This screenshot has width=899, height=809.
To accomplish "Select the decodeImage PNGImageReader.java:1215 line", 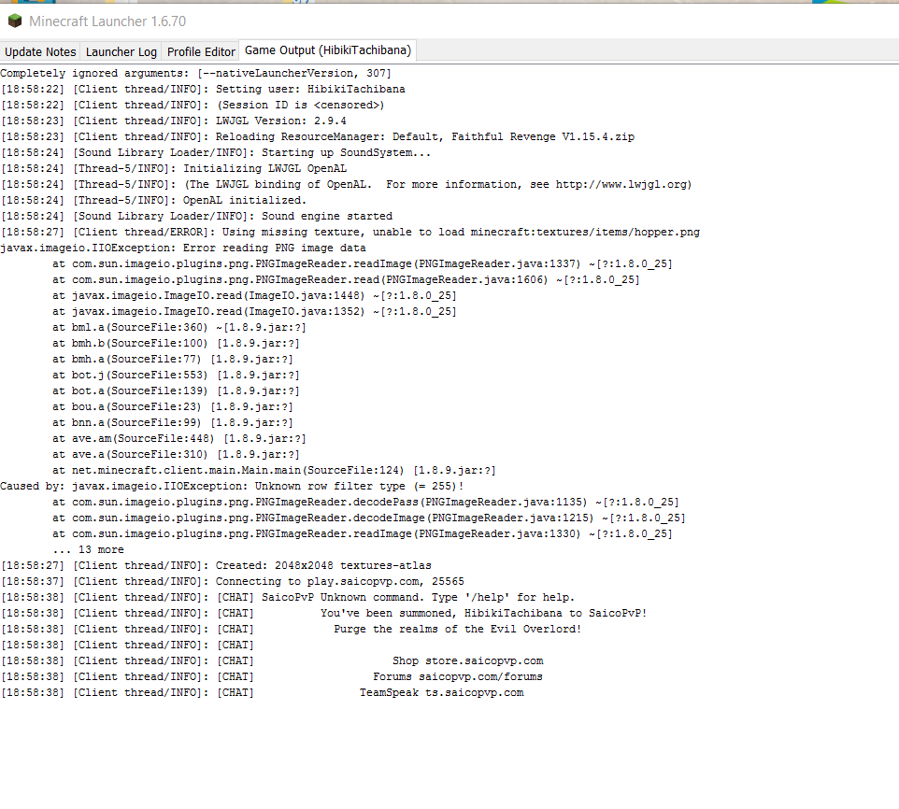I will point(368,518).
